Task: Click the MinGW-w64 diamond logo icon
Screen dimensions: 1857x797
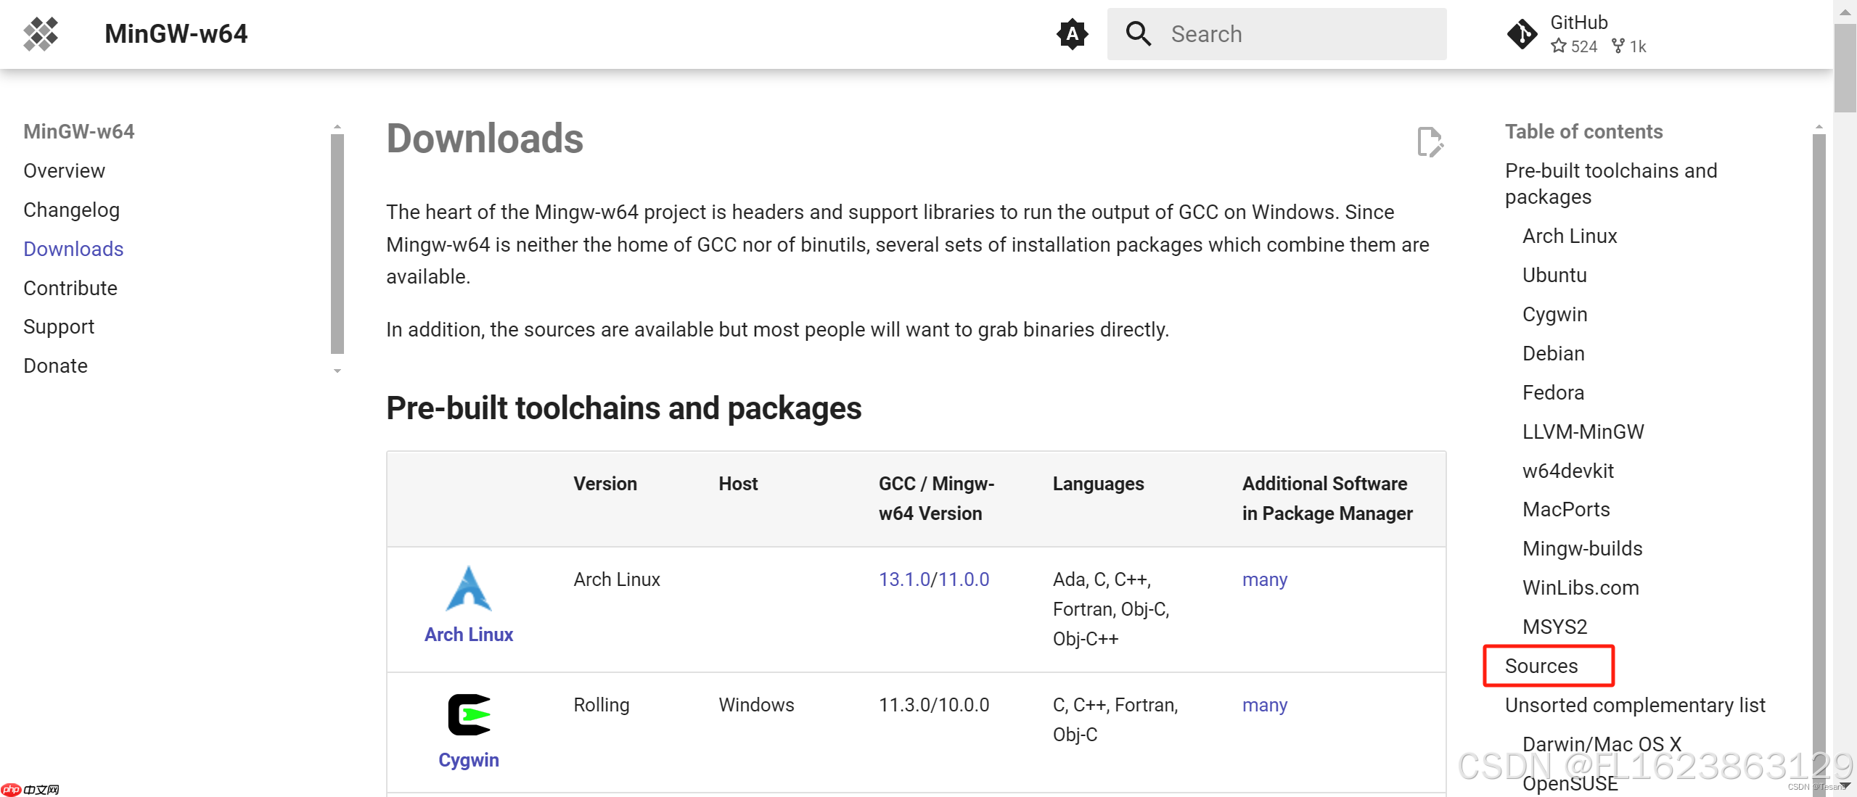Action: 41,34
